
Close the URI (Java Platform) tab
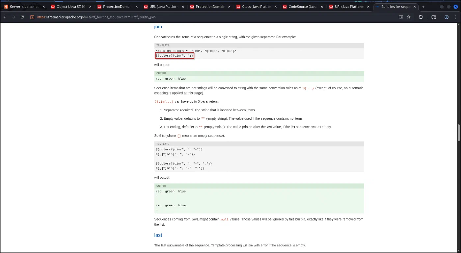pyautogui.click(x=368, y=7)
